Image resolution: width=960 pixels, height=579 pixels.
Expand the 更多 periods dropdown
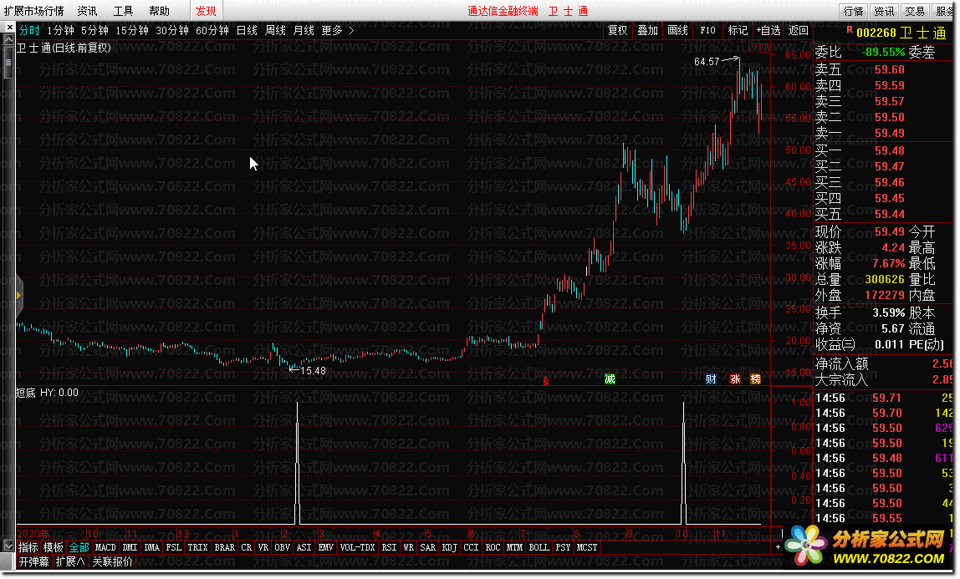tap(337, 31)
